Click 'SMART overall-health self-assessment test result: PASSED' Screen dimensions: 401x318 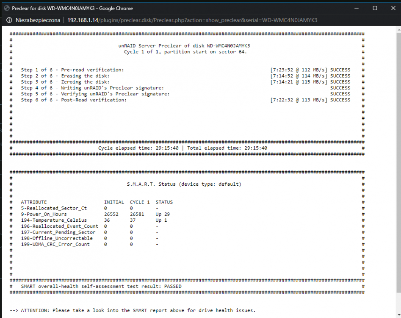(101, 287)
